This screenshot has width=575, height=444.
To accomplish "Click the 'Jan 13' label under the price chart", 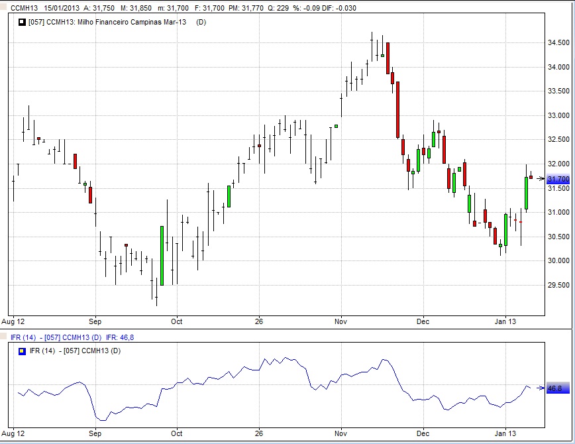I will pos(505,322).
